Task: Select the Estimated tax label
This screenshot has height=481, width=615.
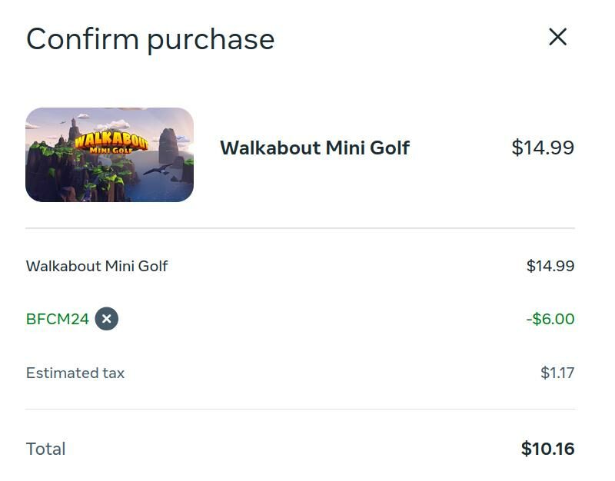Action: [75, 373]
